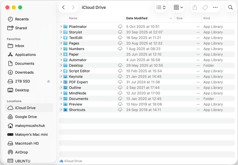Download Pixelmator using its cloud icon
This screenshot has height=165, width=238.
120,27
